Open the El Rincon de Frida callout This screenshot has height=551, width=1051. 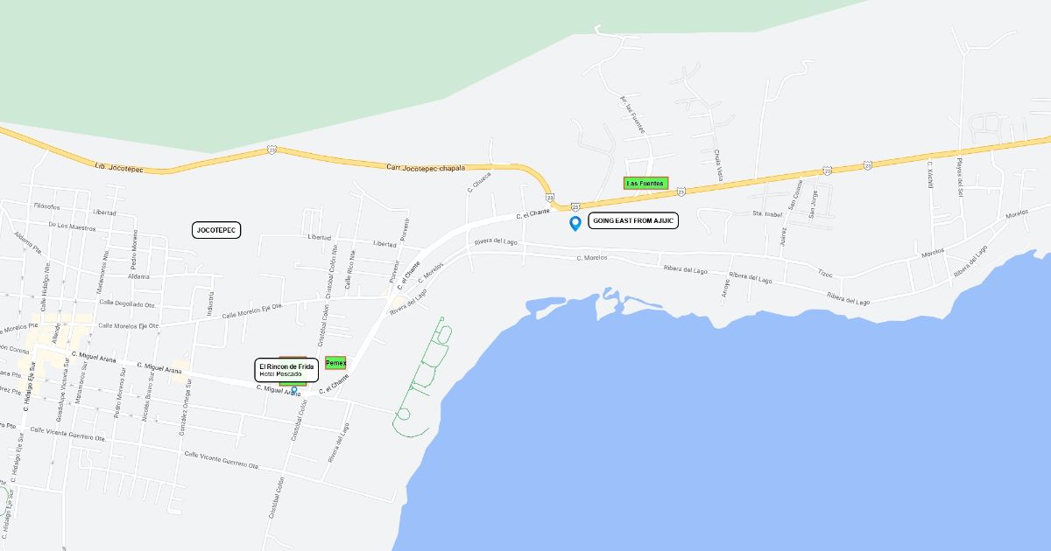(x=285, y=370)
